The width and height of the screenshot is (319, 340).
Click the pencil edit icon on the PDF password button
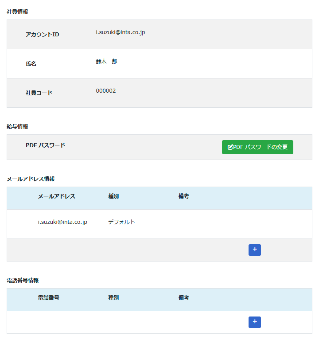[x=230, y=147]
